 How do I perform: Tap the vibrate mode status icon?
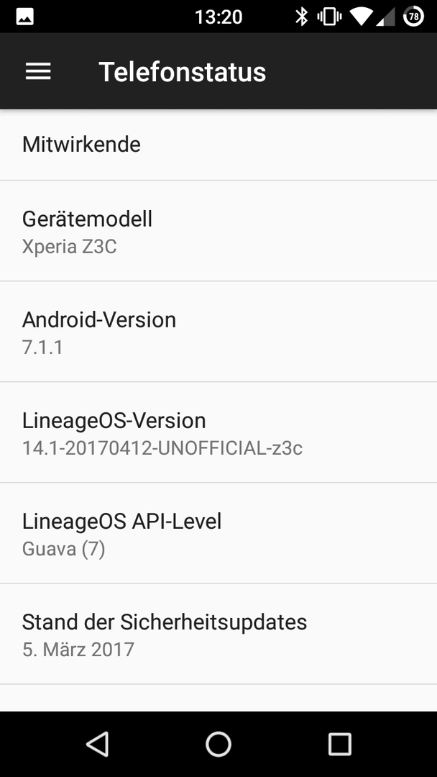click(330, 17)
